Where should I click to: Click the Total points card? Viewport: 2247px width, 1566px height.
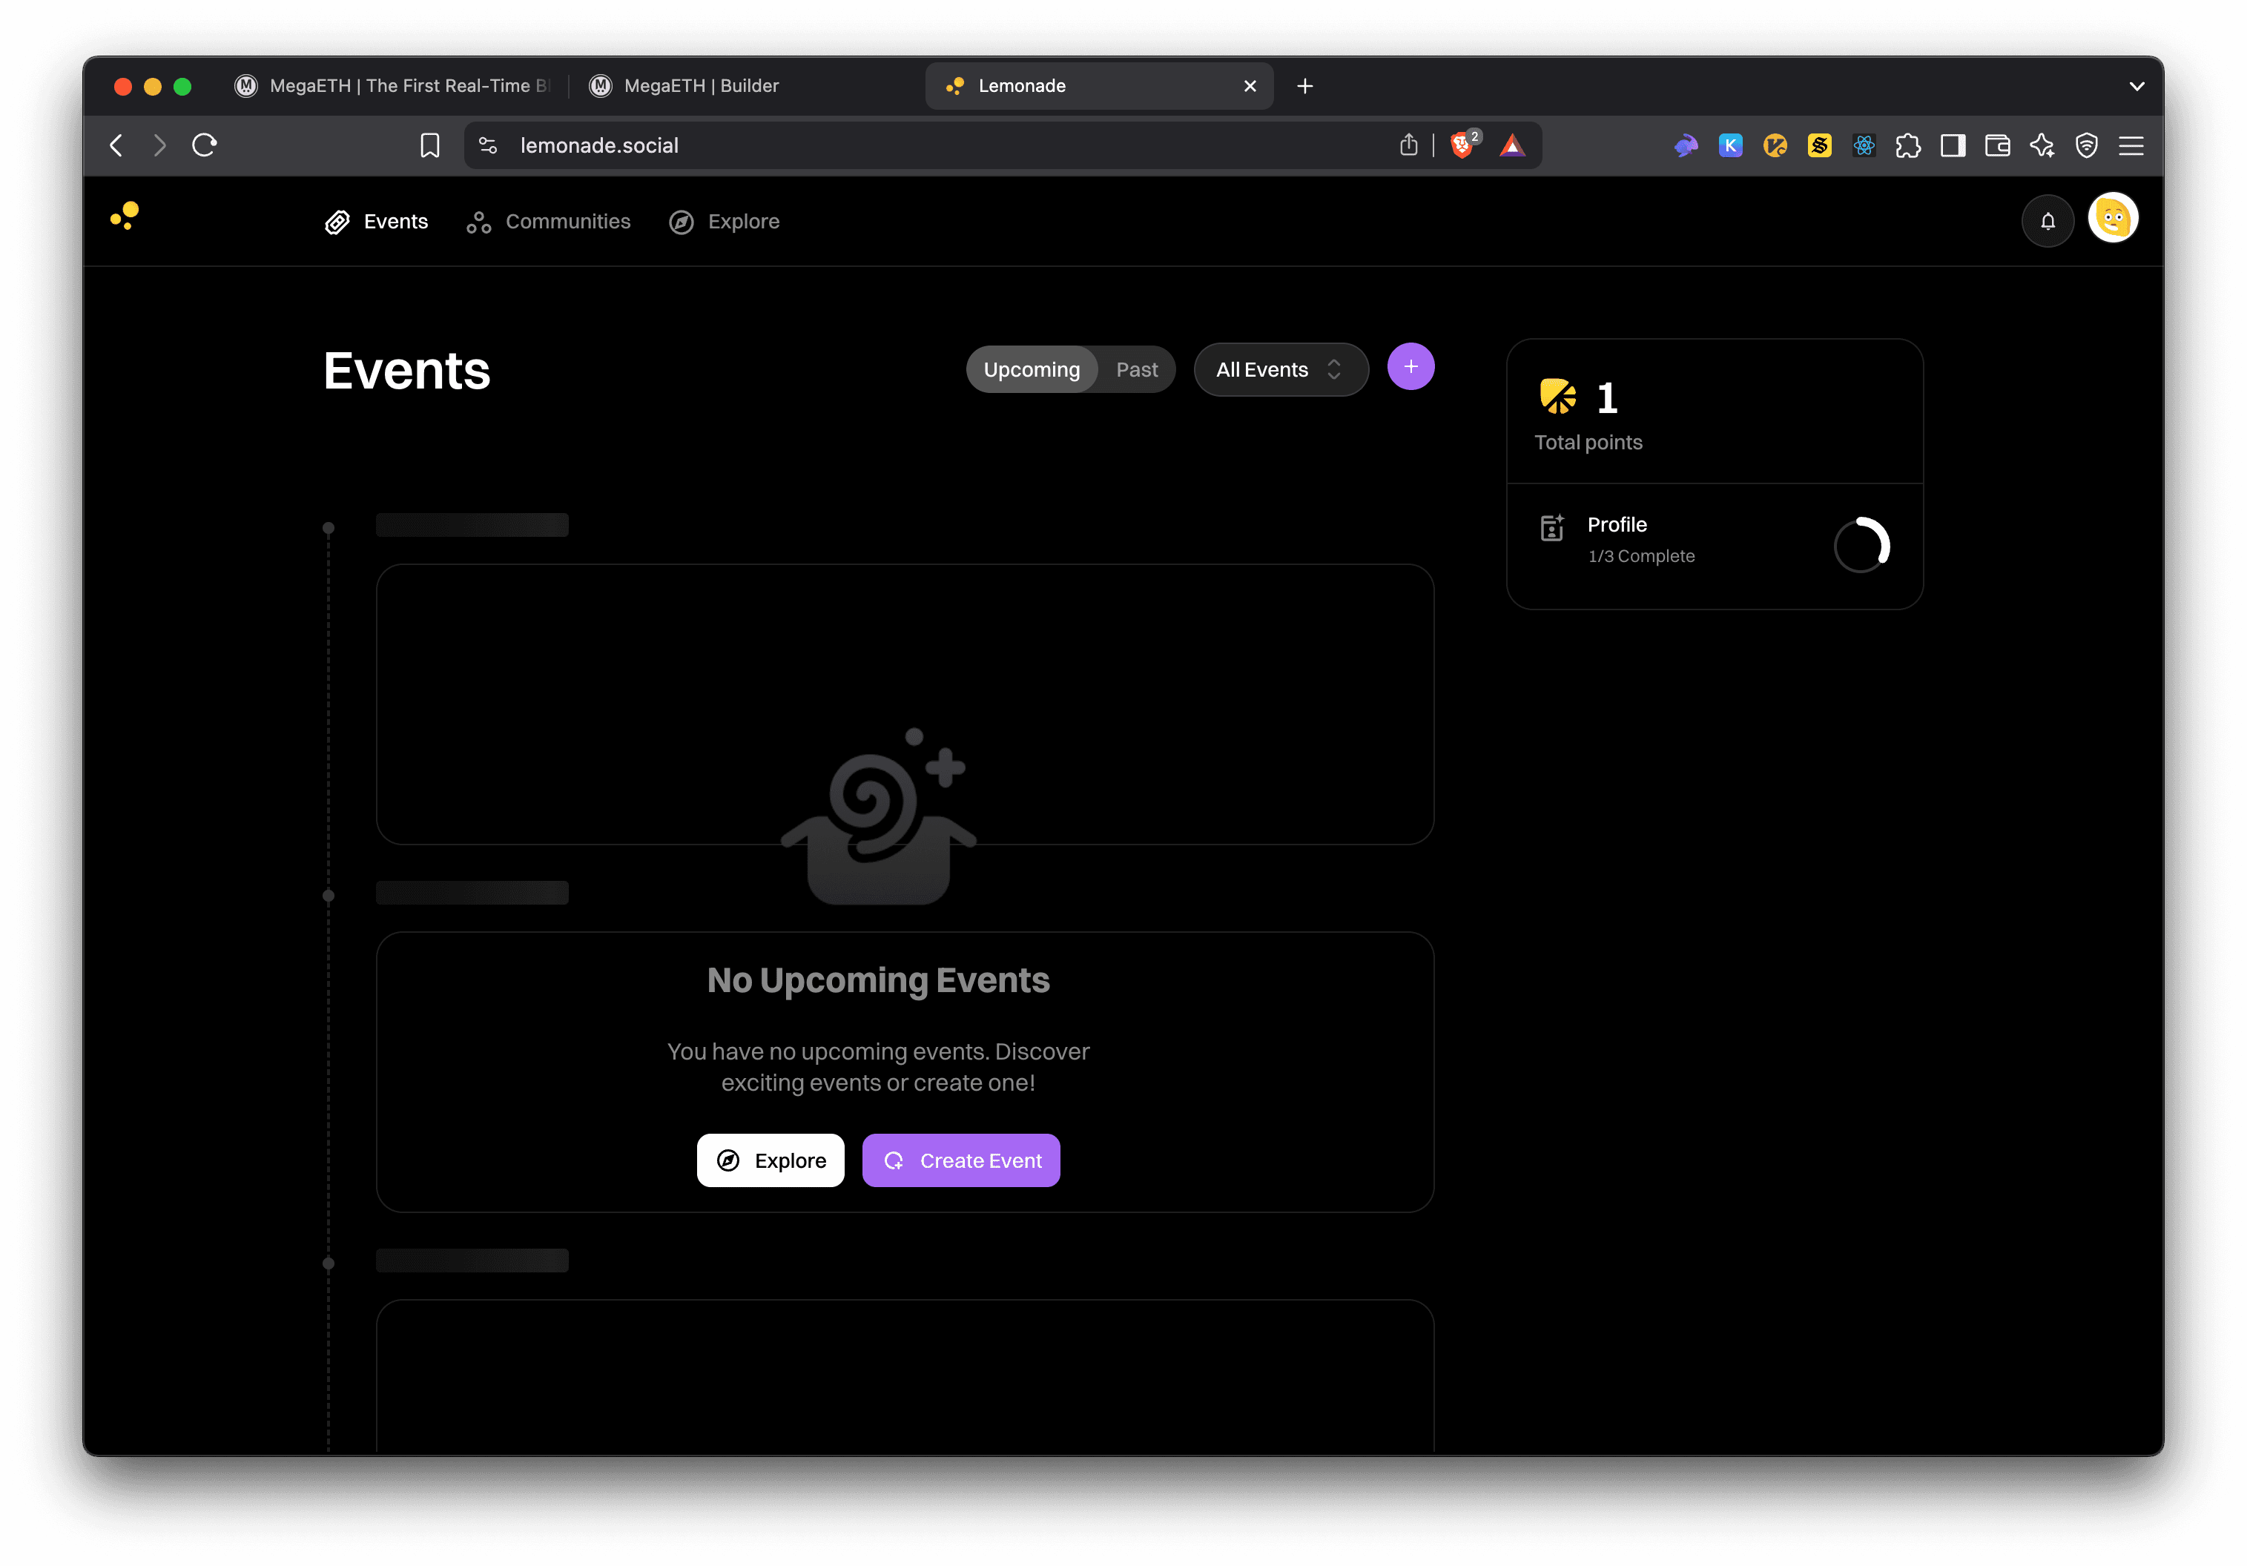(x=1715, y=412)
